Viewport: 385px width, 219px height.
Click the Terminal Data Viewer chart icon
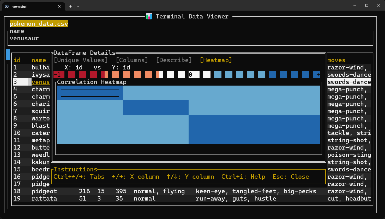[x=149, y=16]
